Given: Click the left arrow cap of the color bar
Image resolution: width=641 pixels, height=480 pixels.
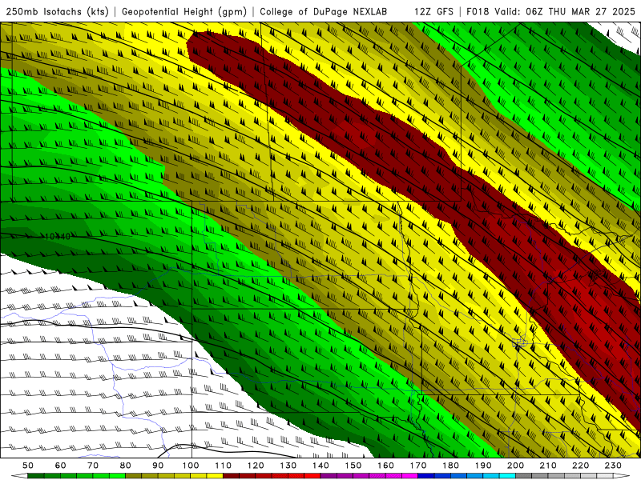Looking at the screenshot, I should pyautogui.click(x=19, y=475).
